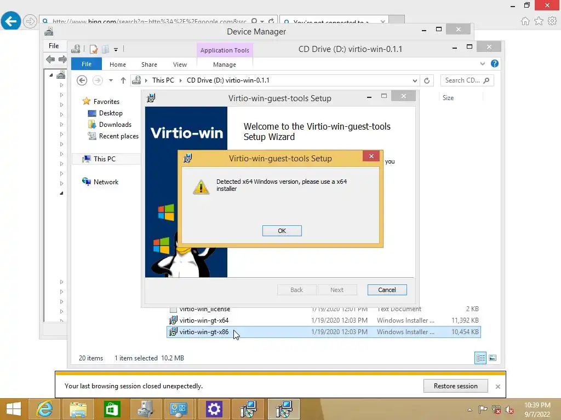Close the warning dialog with red X
The image size is (561, 420).
371,156
